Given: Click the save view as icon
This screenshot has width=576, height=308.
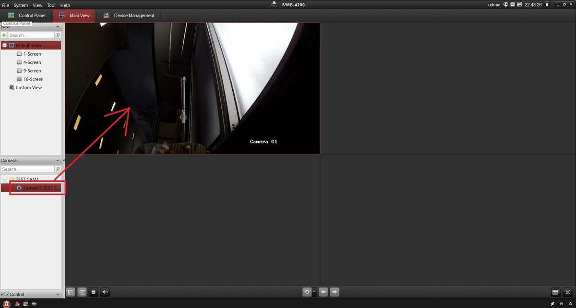Looking at the screenshot, I should click(83, 292).
